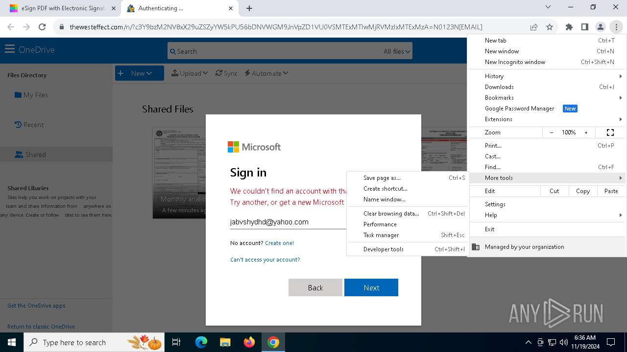Open the Chrome profile avatar

pos(601,27)
